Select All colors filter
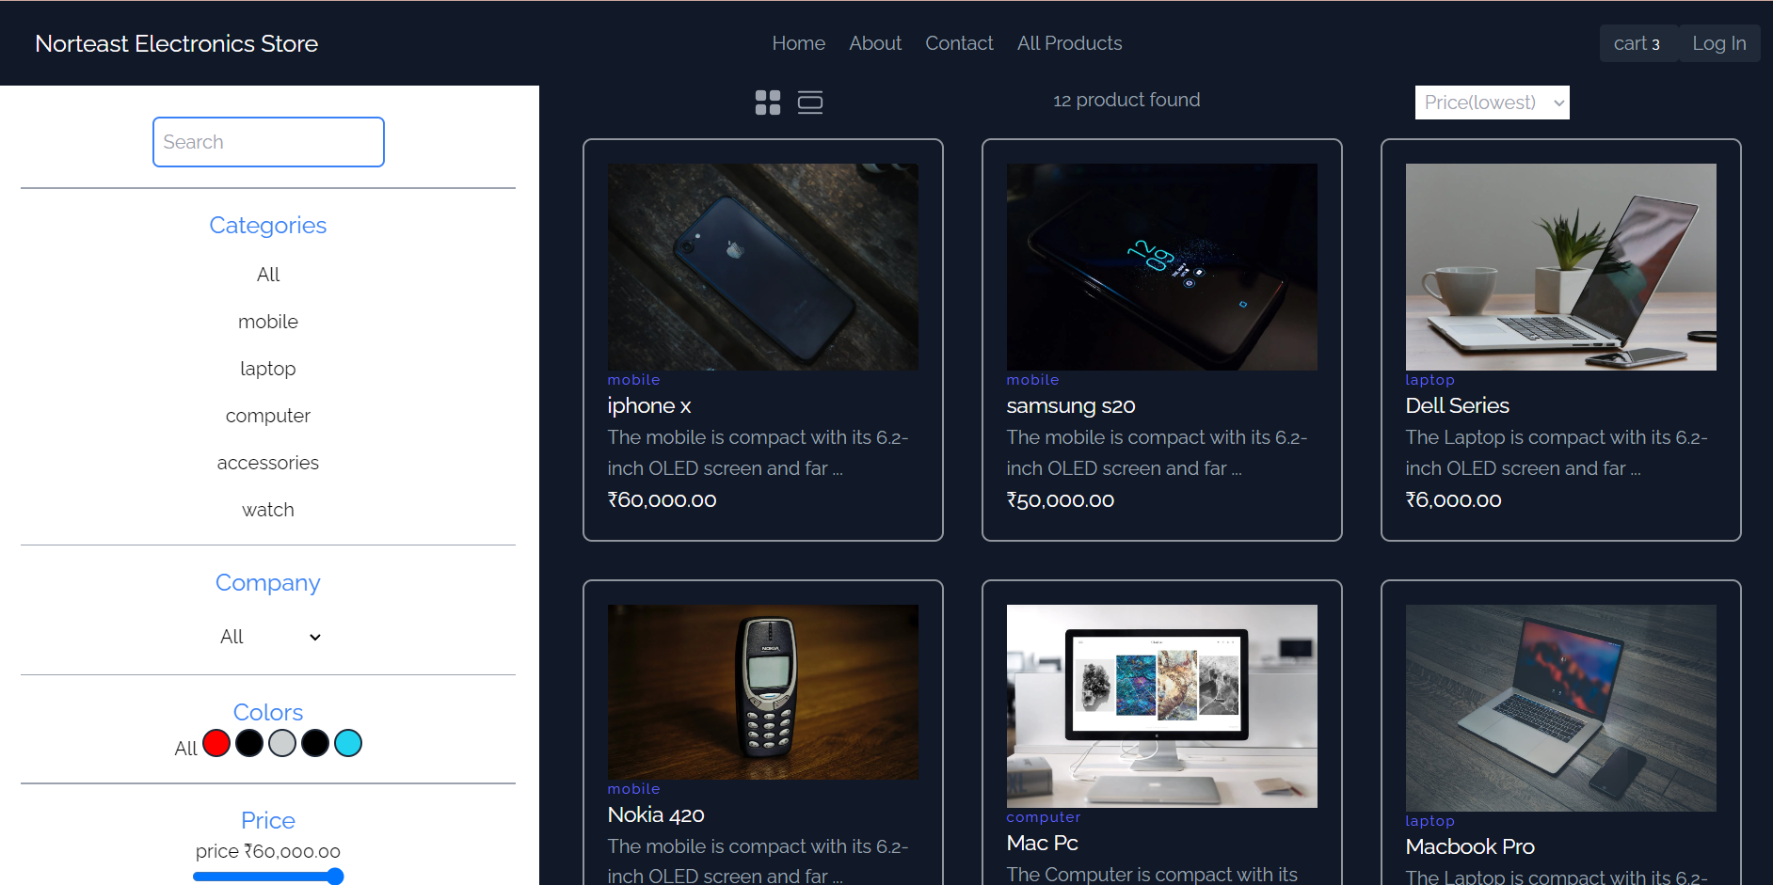This screenshot has height=885, width=1773. (185, 749)
